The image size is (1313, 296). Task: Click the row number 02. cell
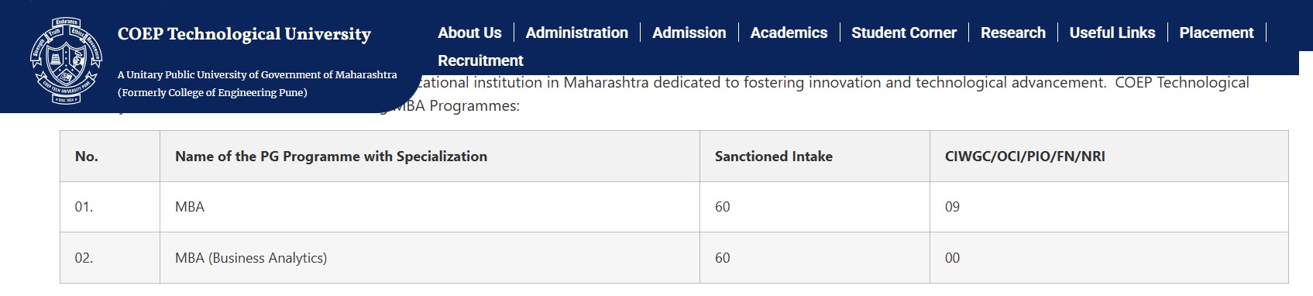click(x=110, y=258)
